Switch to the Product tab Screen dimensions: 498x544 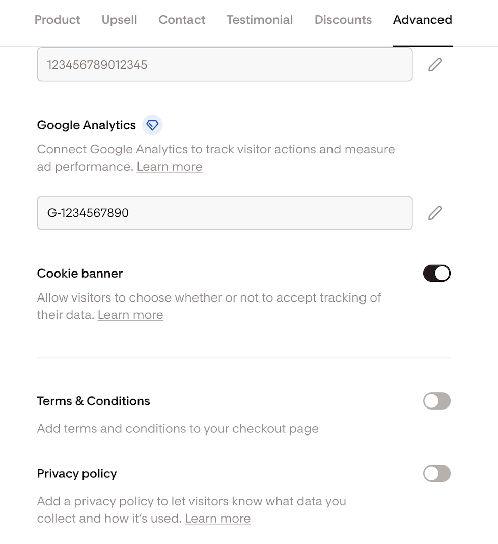[58, 20]
